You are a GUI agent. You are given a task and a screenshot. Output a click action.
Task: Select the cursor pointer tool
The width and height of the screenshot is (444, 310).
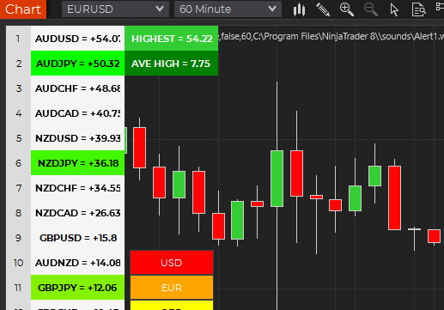pos(394,9)
